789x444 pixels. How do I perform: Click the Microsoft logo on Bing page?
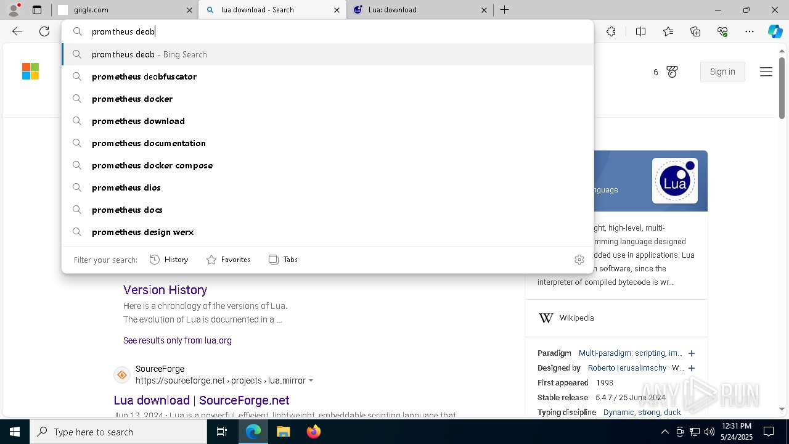[30, 72]
